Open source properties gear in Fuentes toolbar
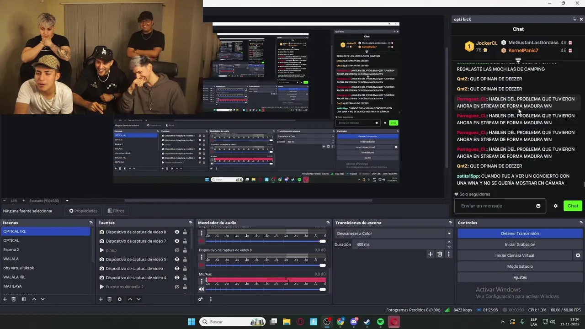 tap(120, 299)
